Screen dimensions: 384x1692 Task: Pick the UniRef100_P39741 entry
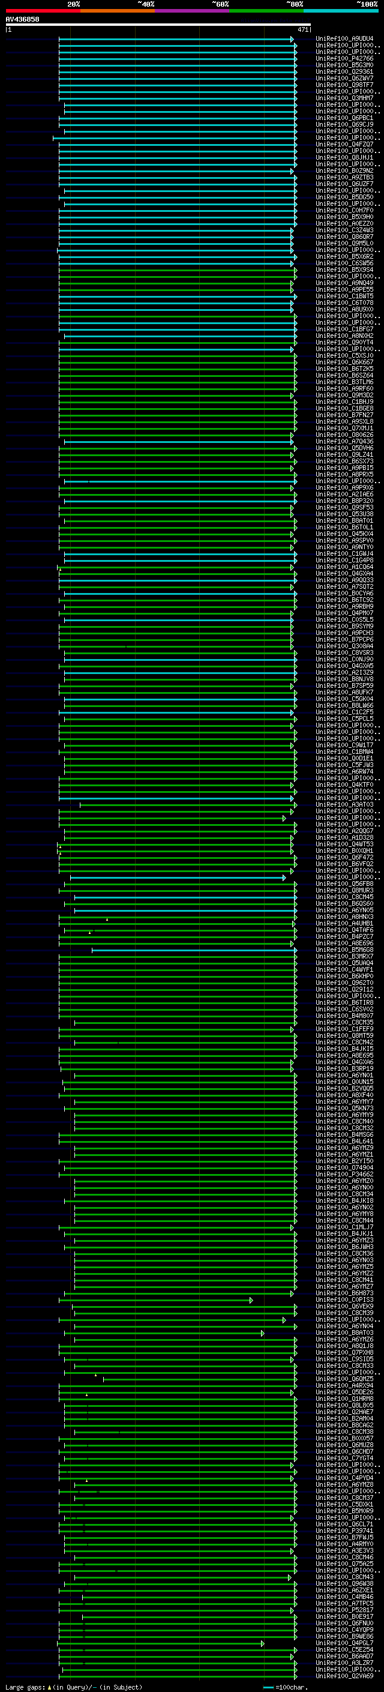[344, 1531]
